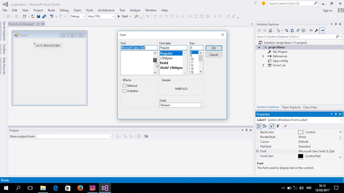Open the Build menu
This screenshot has height=193, width=344.
coord(51,10)
